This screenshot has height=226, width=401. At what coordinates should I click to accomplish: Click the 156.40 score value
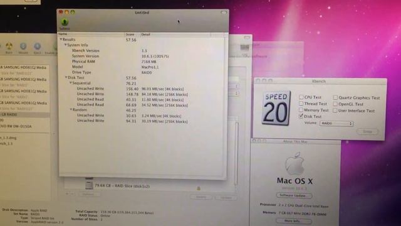[x=132, y=89]
